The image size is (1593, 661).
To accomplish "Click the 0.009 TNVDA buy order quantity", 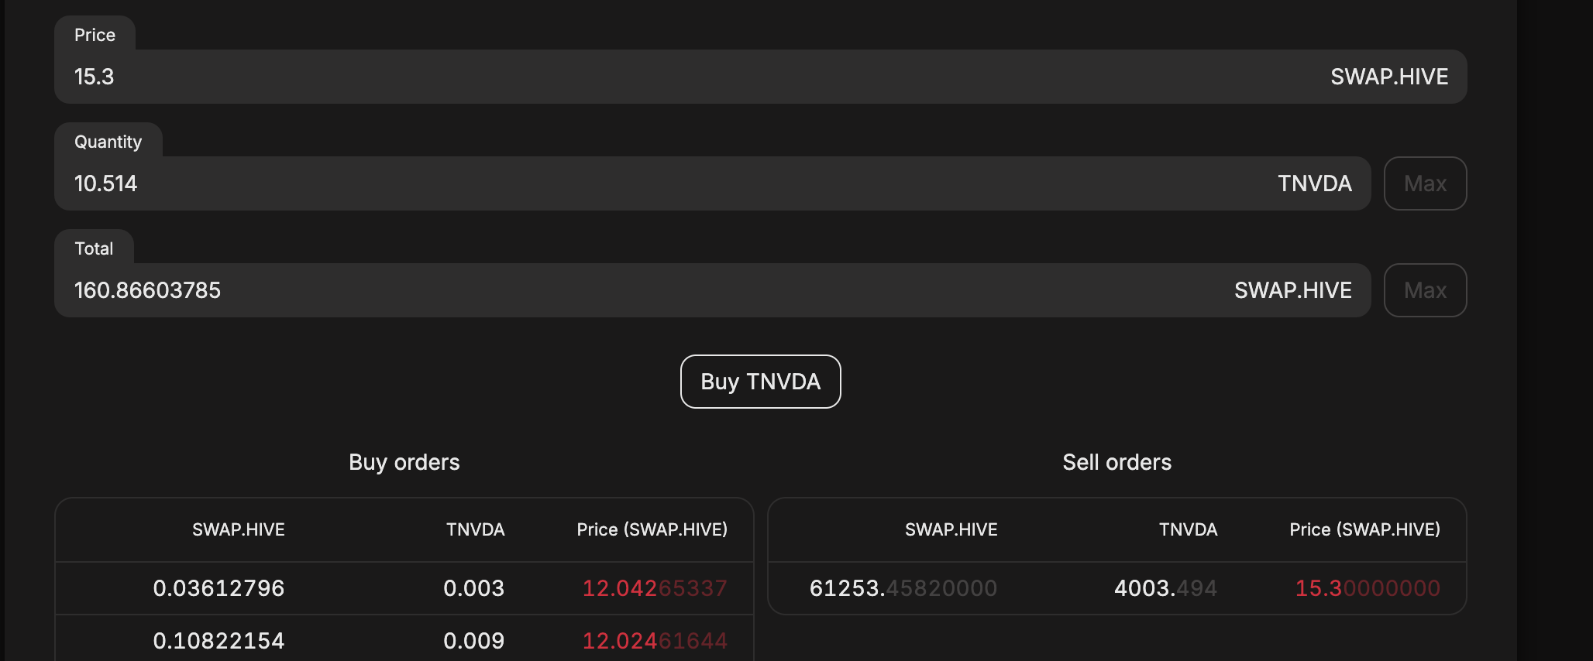I will coord(473,641).
